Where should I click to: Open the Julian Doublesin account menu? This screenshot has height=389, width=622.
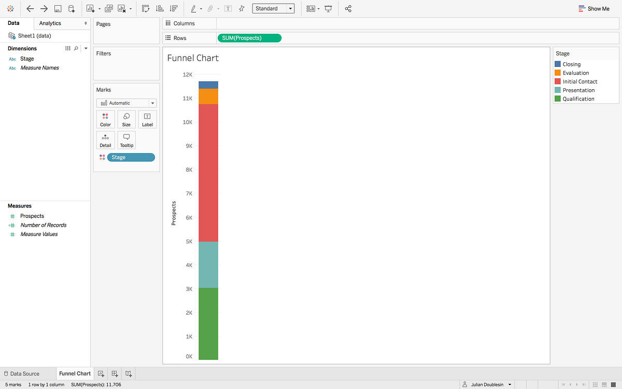point(486,384)
